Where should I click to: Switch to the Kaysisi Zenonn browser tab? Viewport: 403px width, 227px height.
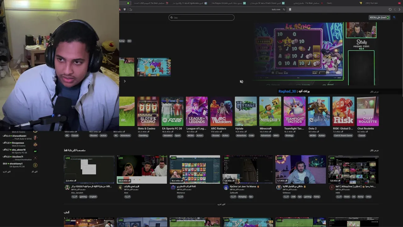click(x=229, y=3)
